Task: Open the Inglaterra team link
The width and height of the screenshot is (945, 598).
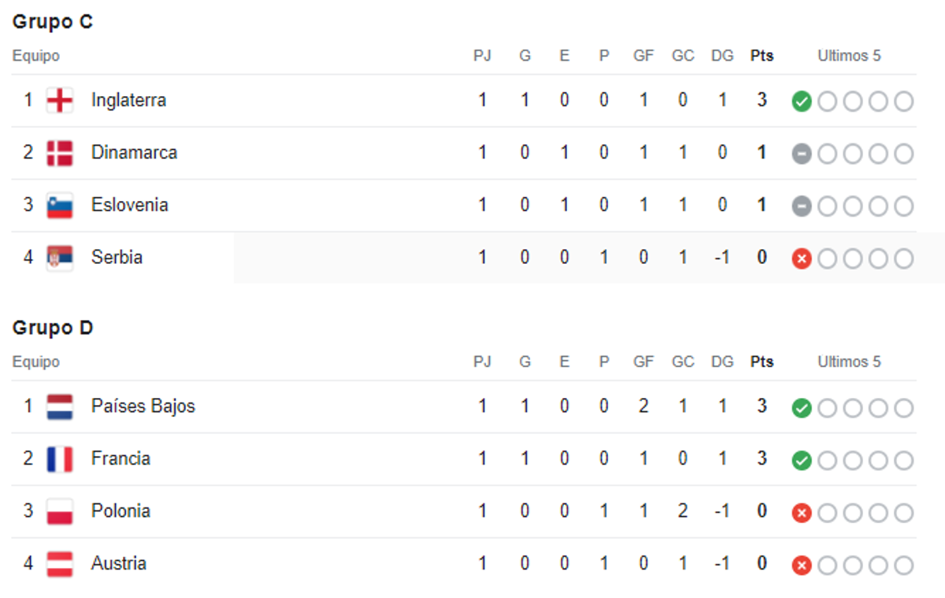Action: (x=128, y=100)
